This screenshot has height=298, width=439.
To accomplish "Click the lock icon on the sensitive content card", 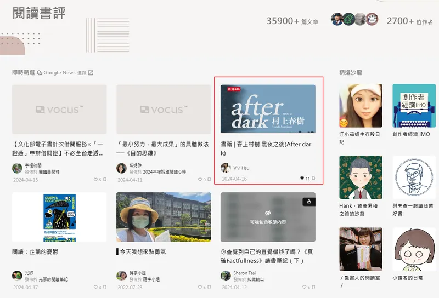I will coord(309,202).
